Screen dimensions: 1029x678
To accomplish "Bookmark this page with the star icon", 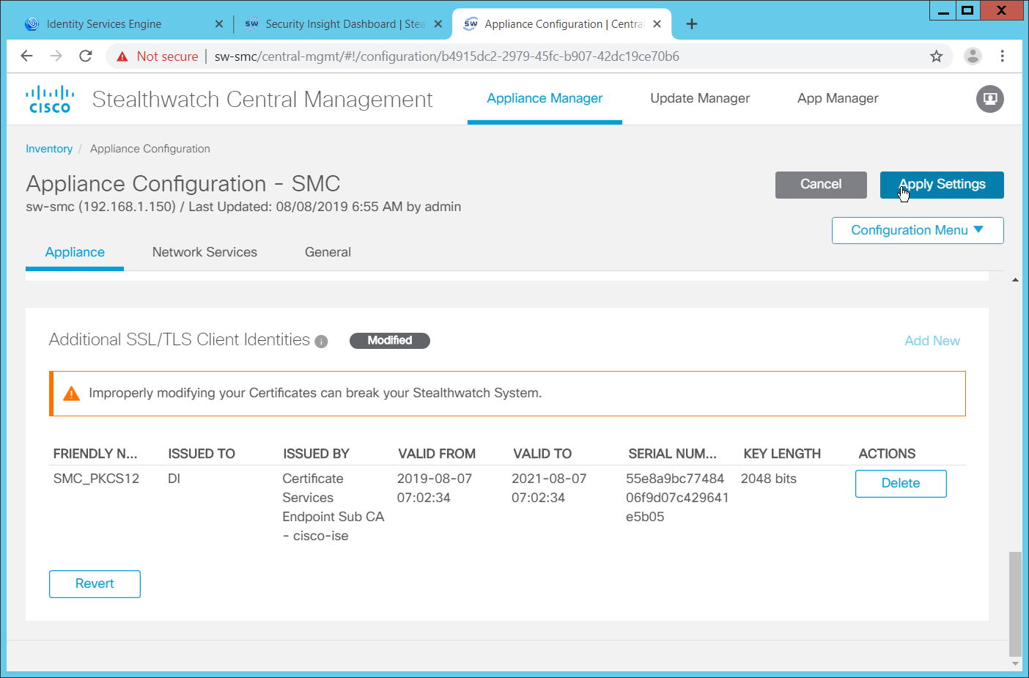I will (x=936, y=56).
